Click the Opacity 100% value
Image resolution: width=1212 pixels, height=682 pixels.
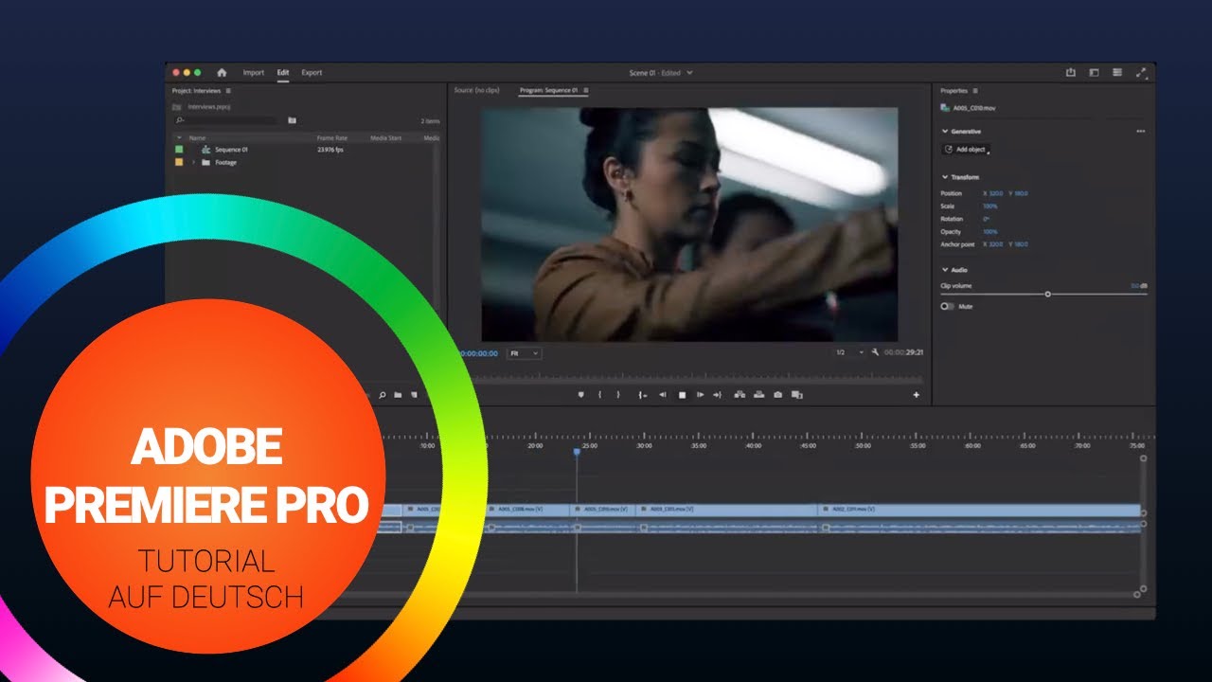(x=990, y=232)
